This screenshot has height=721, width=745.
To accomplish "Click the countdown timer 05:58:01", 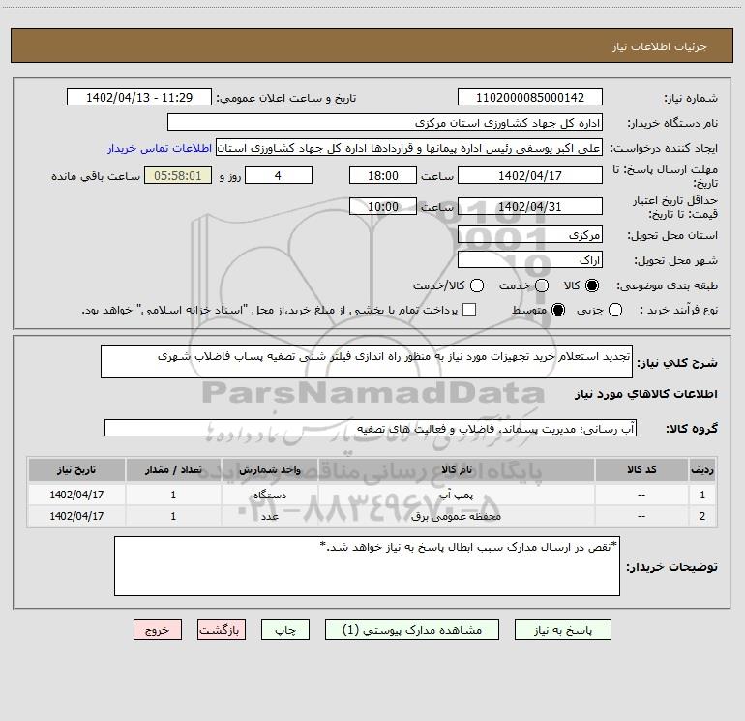I will tap(178, 175).
